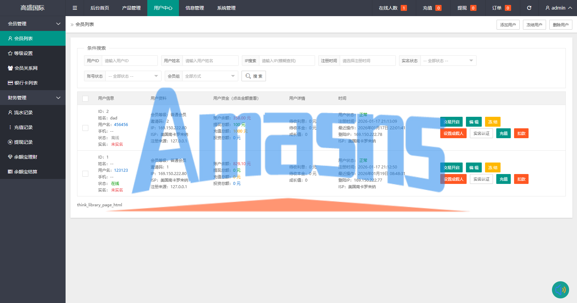The image size is (577, 303).
Task: Open the 会员组 dropdown
Action: point(210,76)
